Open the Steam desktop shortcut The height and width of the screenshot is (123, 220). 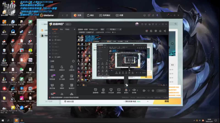(22, 33)
